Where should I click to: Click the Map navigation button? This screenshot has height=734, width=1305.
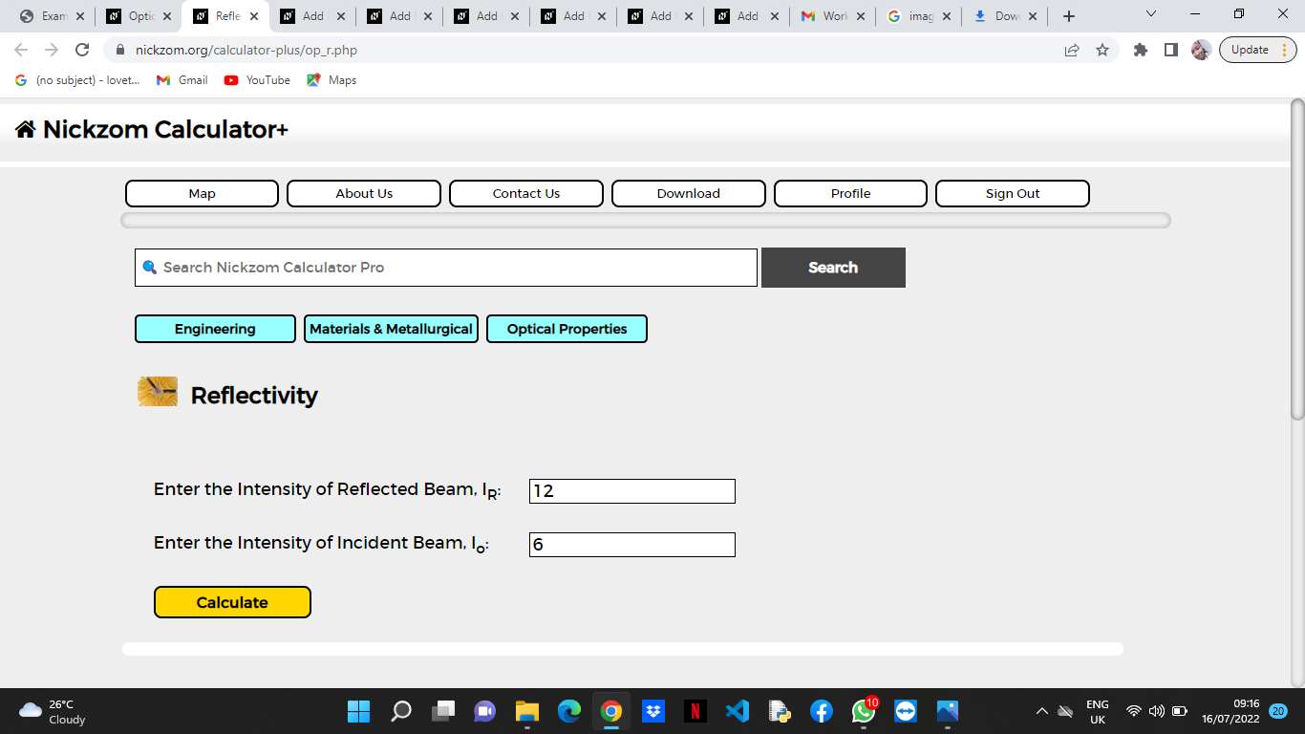(x=202, y=193)
